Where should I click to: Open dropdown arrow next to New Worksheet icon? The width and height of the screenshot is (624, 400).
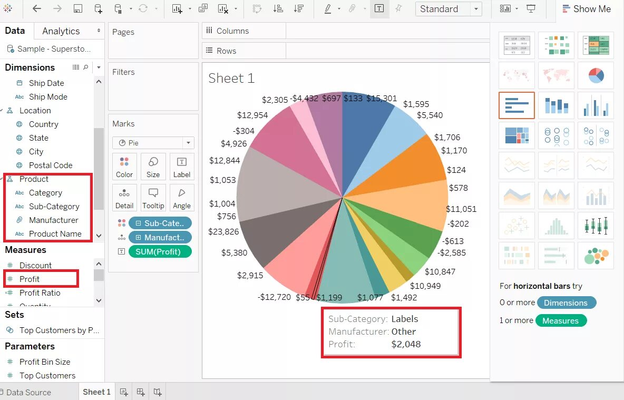point(190,9)
